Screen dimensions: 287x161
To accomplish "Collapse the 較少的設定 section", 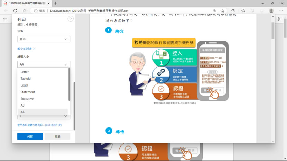I will [26, 49].
